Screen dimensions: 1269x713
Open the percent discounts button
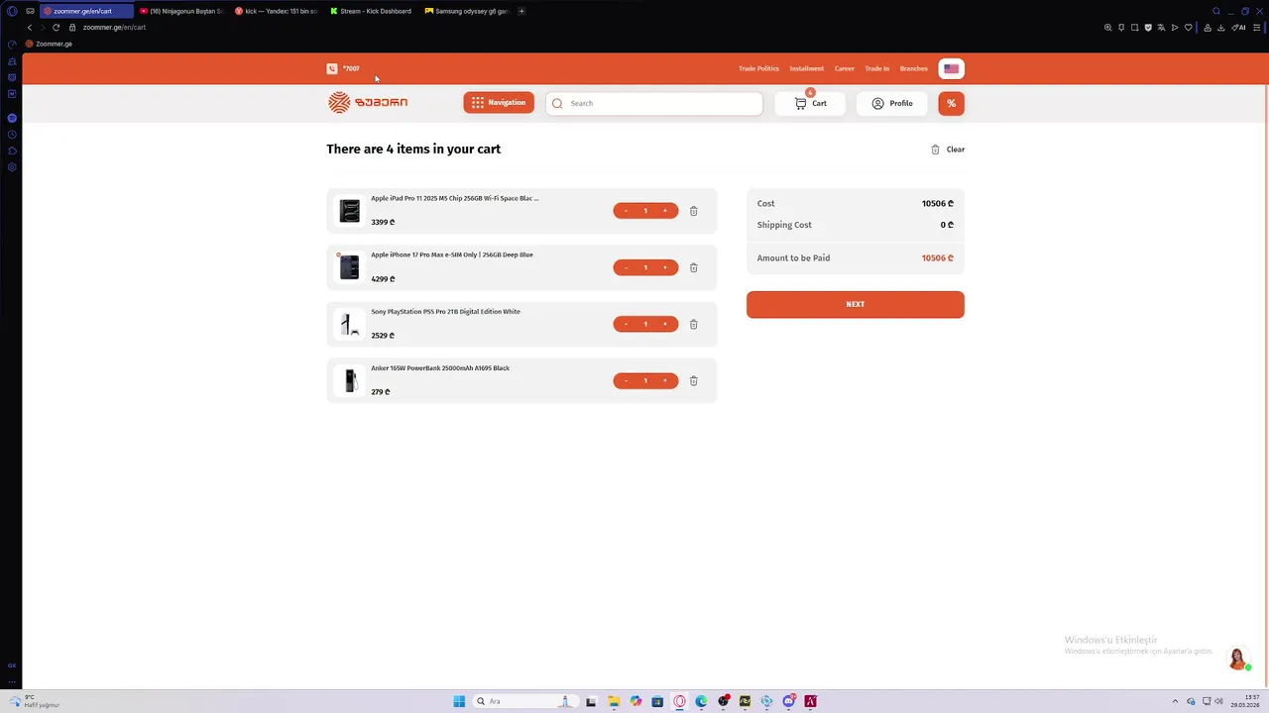(x=951, y=103)
